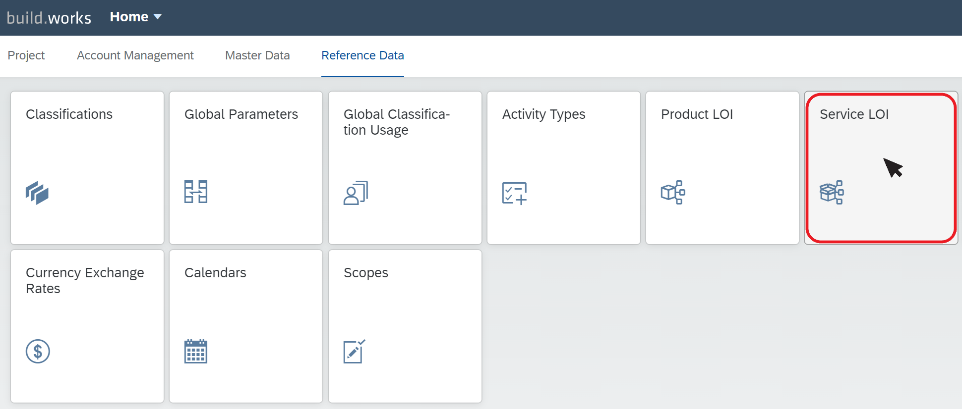Open the Home menu label

coord(129,17)
